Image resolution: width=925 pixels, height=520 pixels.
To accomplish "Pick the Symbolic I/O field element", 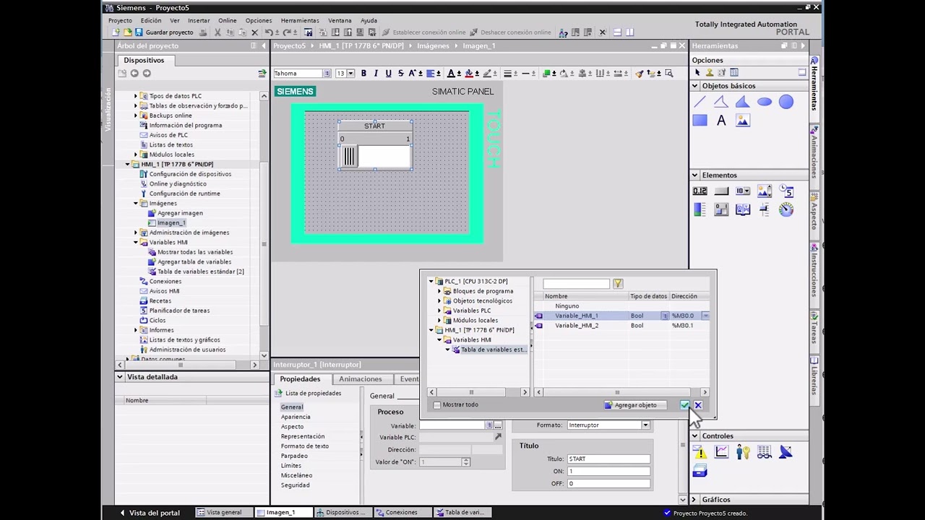I will 743,191.
